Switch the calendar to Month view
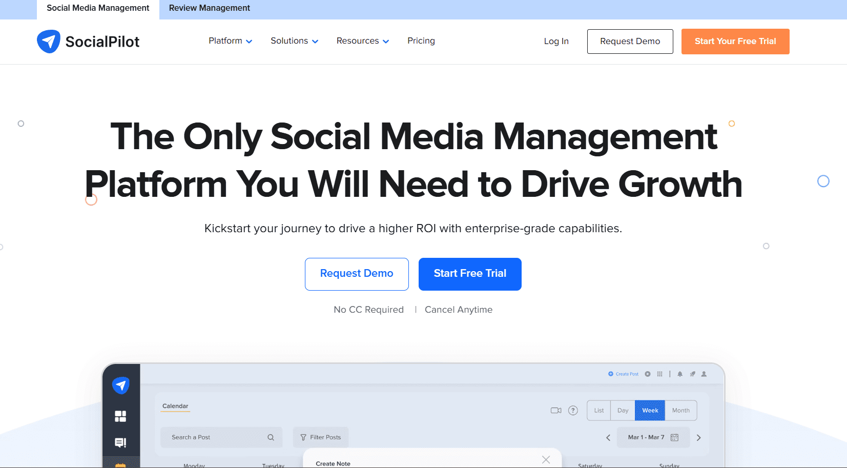The height and width of the screenshot is (468, 847). 681,410
